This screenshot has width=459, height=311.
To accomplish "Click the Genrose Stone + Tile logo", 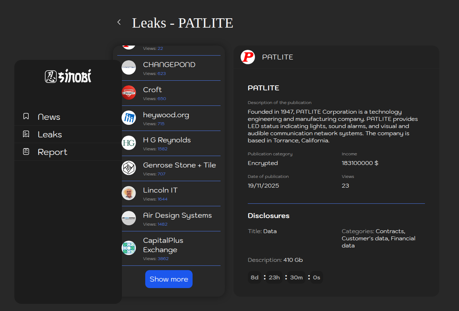I will (x=129, y=168).
